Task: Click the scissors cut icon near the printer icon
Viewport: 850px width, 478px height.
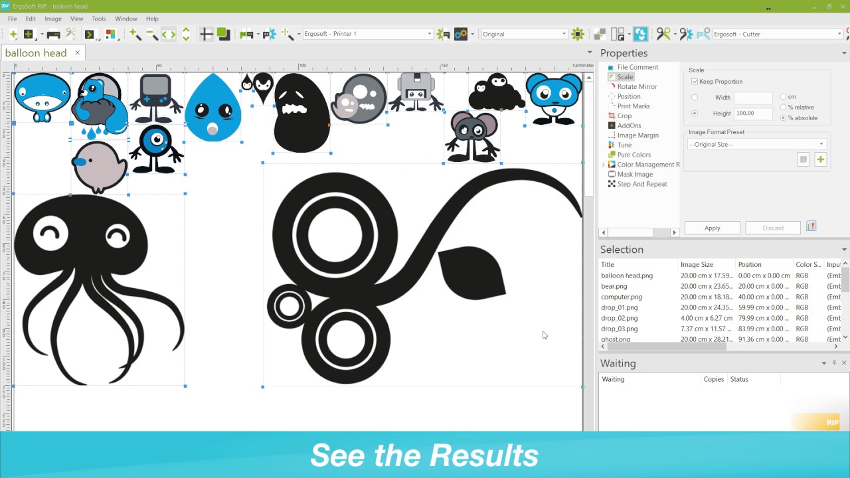Action: [x=70, y=34]
